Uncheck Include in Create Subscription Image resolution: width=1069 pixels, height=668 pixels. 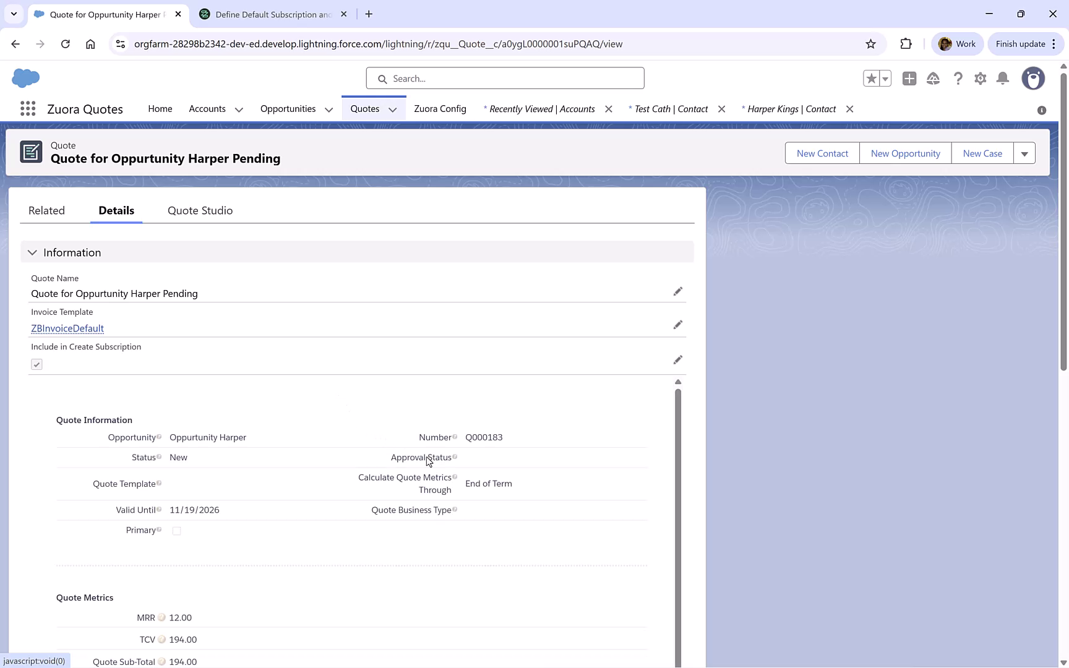pos(36,364)
